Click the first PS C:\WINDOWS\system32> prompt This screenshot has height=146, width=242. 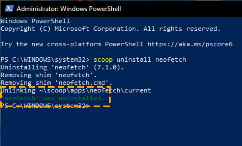[x=45, y=60]
